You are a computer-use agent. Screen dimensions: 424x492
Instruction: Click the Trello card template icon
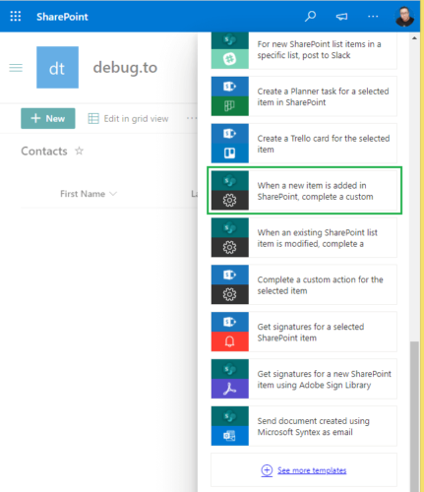(230, 144)
